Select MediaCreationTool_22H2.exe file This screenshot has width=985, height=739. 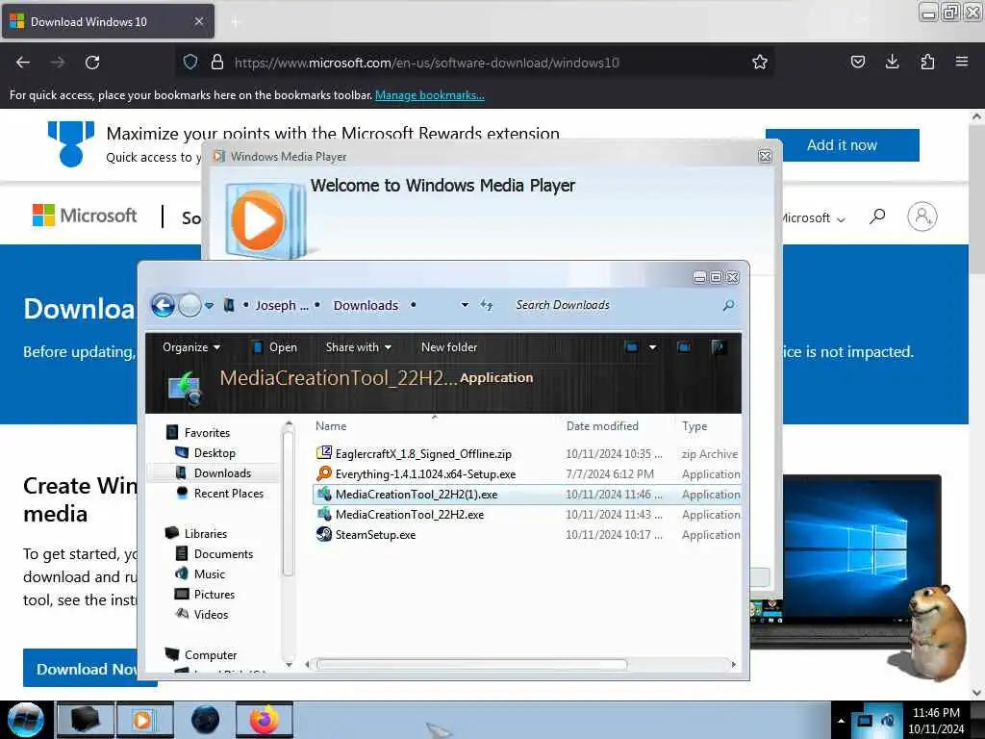click(x=527, y=514)
